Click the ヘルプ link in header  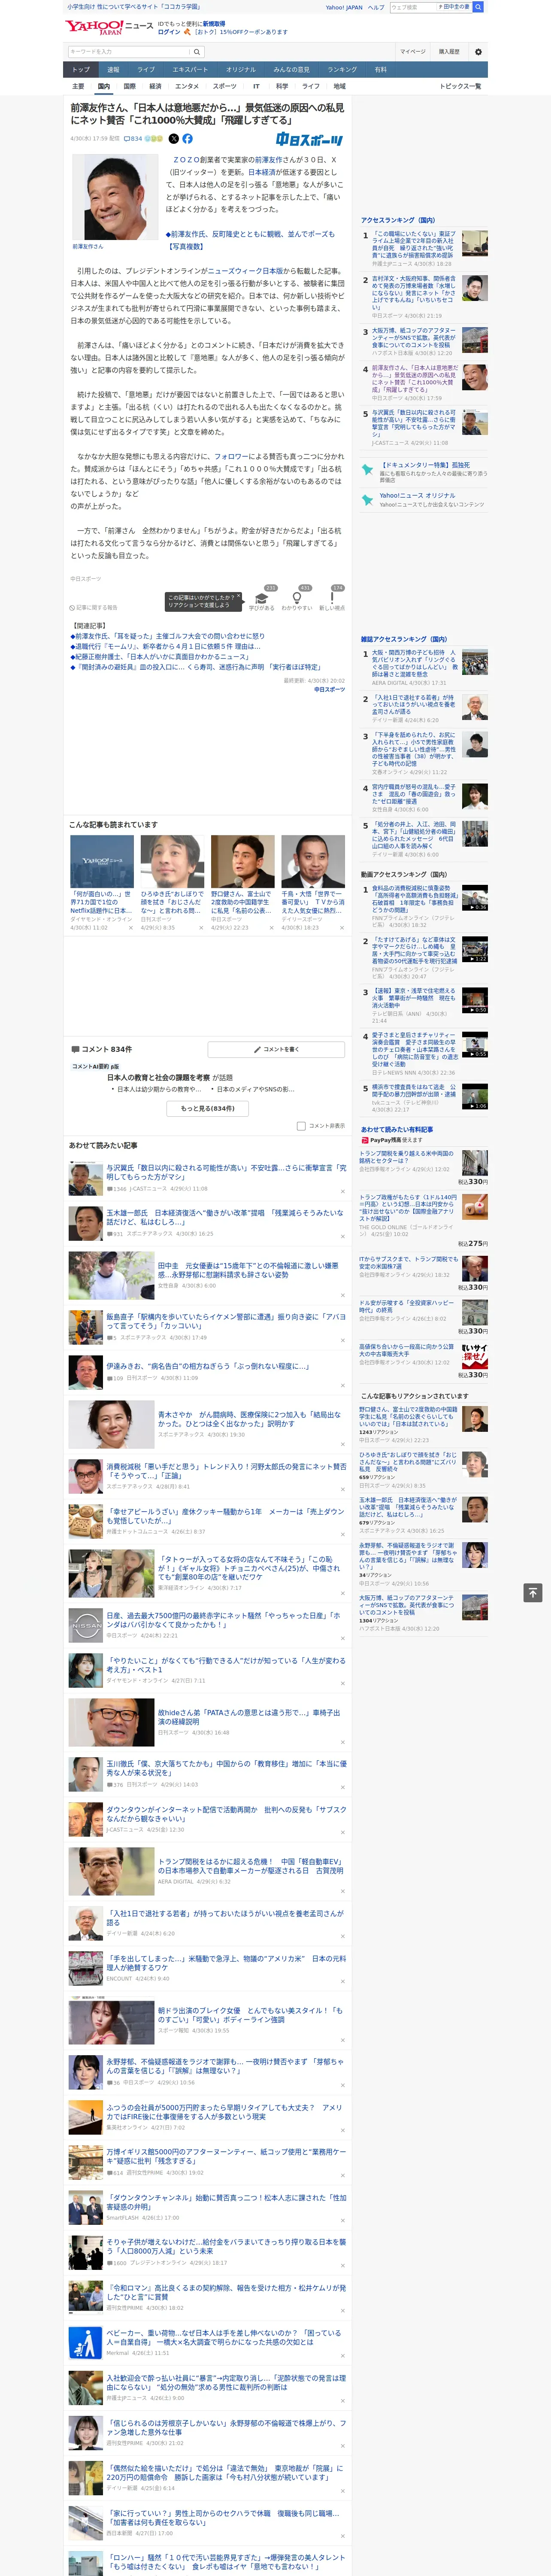coord(376,7)
